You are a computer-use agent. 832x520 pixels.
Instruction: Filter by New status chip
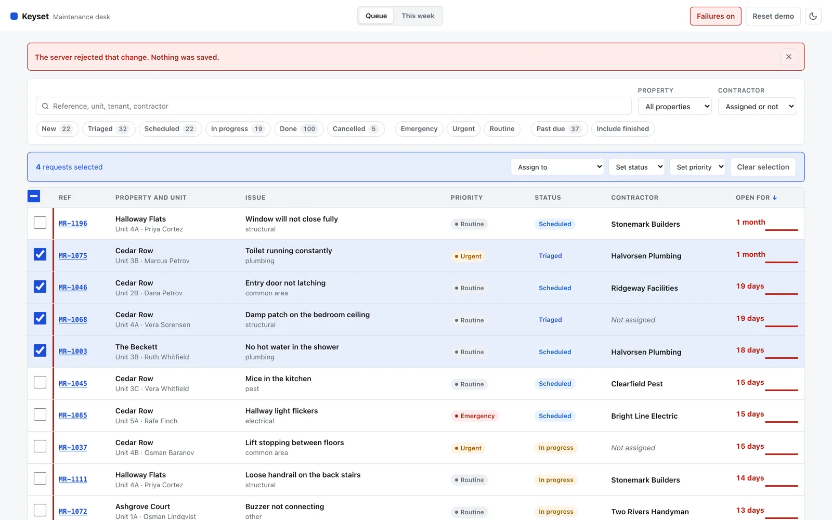point(57,129)
